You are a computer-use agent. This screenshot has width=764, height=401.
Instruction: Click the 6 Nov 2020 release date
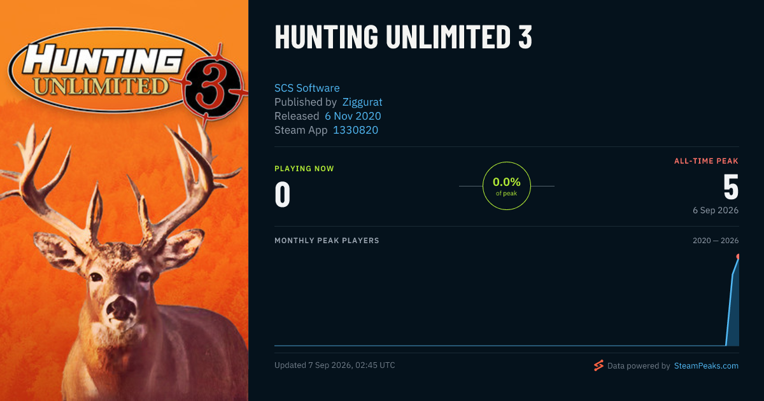click(353, 116)
